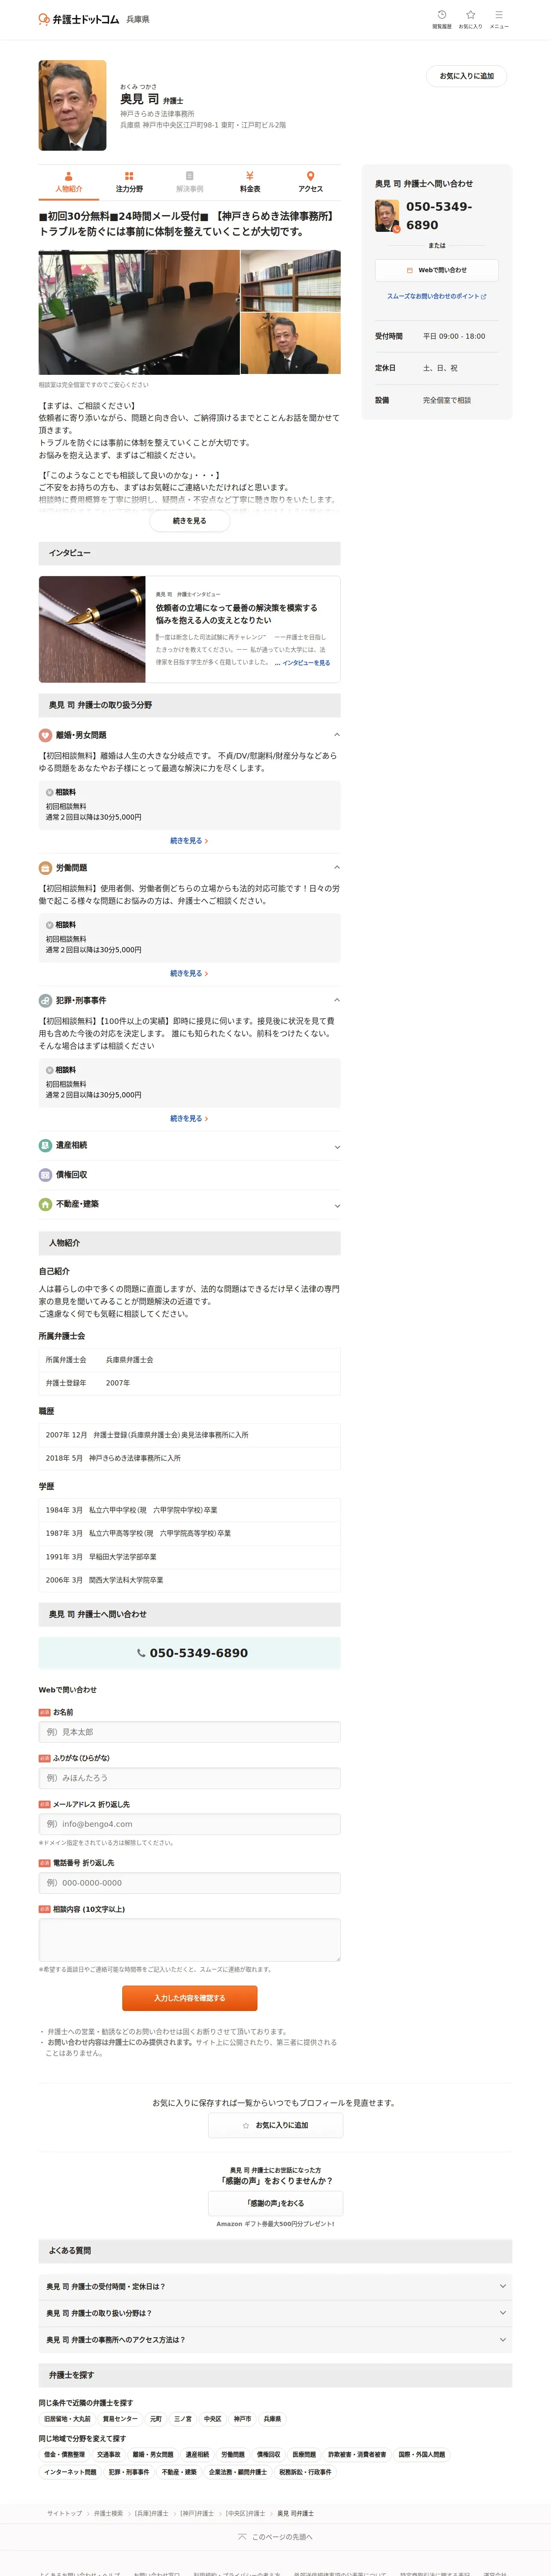Open the メニュー hamburger icon
The width and height of the screenshot is (551, 2576).
point(499,14)
